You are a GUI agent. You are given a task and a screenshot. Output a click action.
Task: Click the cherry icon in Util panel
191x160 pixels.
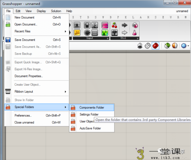point(114,25)
